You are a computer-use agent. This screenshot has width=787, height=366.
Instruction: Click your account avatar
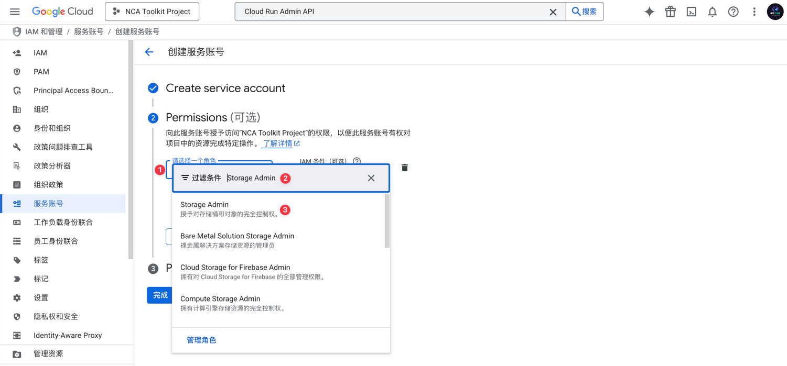pos(775,11)
